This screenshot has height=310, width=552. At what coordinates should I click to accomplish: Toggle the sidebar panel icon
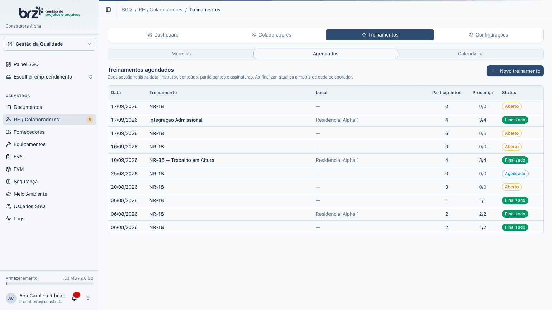point(108,10)
